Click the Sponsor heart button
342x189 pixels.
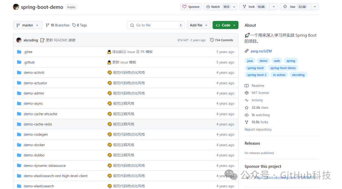tap(191, 7)
